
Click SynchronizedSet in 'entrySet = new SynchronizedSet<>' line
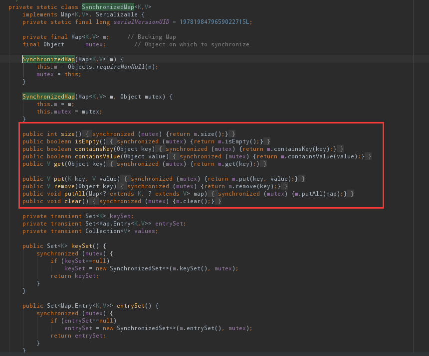[143, 328]
